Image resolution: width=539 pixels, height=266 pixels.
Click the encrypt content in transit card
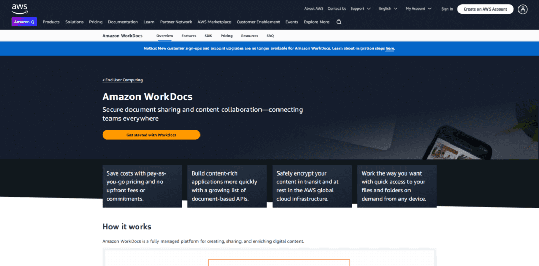pos(312,186)
